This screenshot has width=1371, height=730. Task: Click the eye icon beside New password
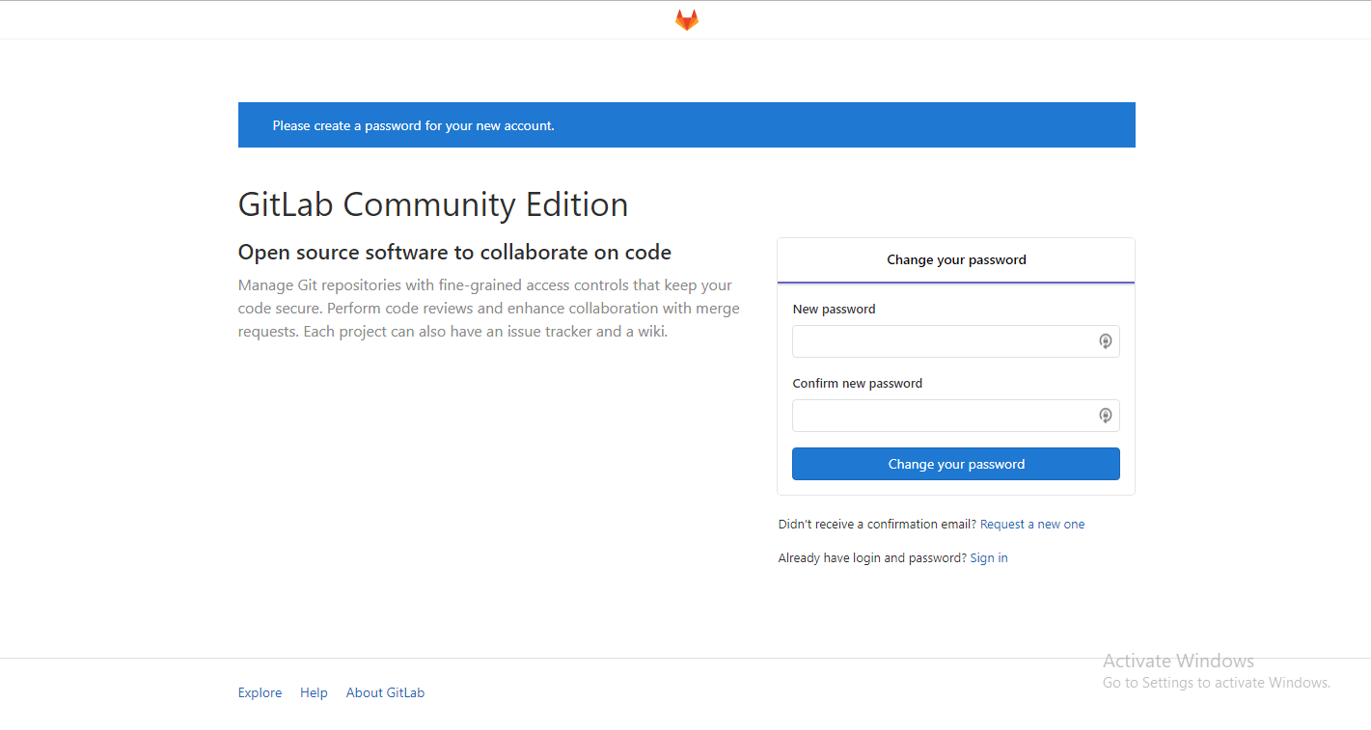[x=1106, y=340]
